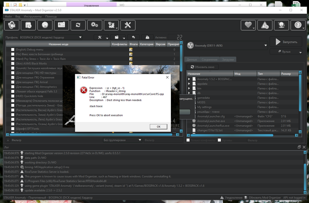Toggle checkbox for (English) Debug menu mod

(x=13, y=50)
